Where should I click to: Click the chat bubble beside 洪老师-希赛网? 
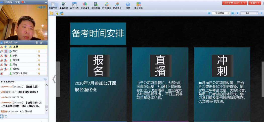pyautogui.click(x=39, y=73)
